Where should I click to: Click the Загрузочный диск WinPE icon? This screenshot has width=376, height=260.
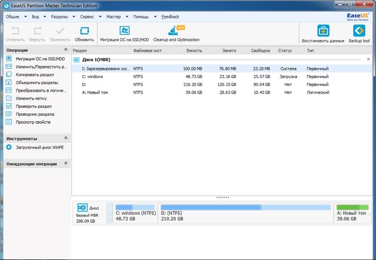point(8,147)
